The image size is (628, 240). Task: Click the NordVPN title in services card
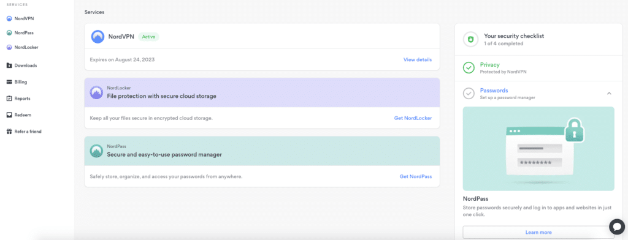tap(121, 36)
